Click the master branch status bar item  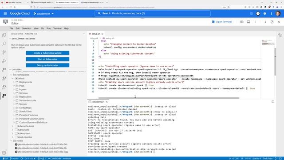(x=14, y=158)
